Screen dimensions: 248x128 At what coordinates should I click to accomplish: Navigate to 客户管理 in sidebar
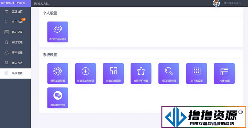[15, 53]
